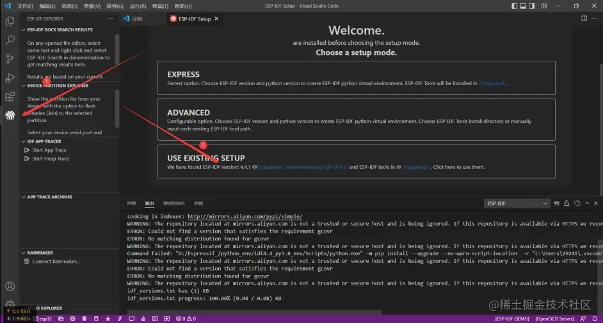Open the 查看(V) menu
The width and height of the screenshot is (603, 323).
(92, 6)
